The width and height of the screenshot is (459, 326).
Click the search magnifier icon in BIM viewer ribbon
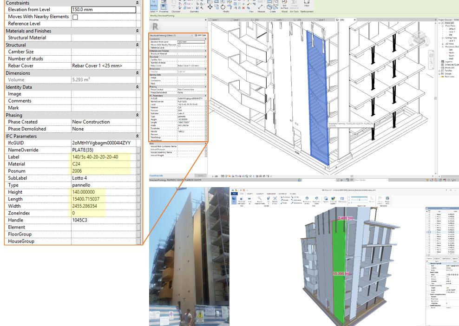point(260,198)
